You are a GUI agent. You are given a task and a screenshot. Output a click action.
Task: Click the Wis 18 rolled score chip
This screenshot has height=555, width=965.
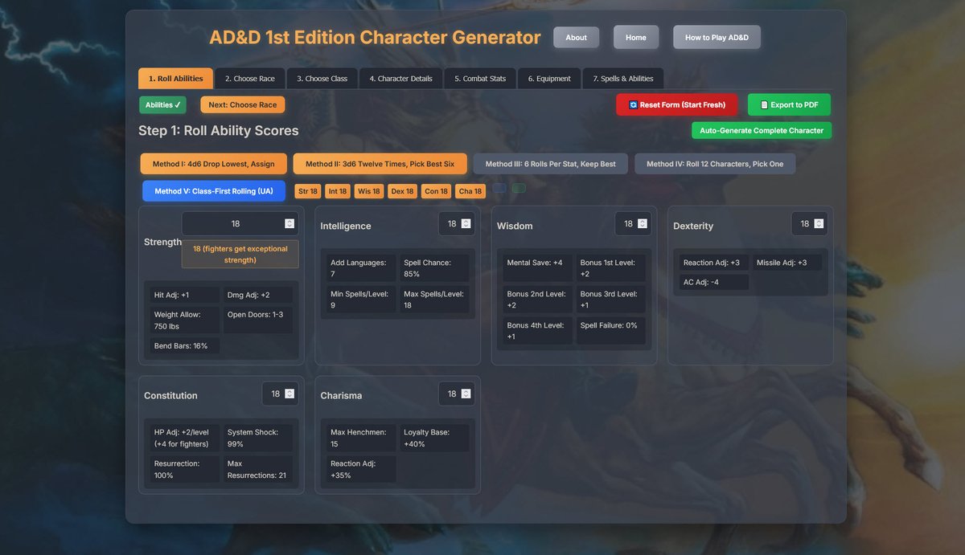(369, 191)
